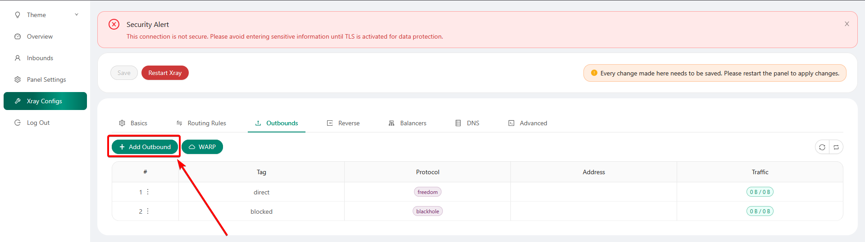Click the red Restart Xray button
Screen dimensions: 865x242
(165, 73)
